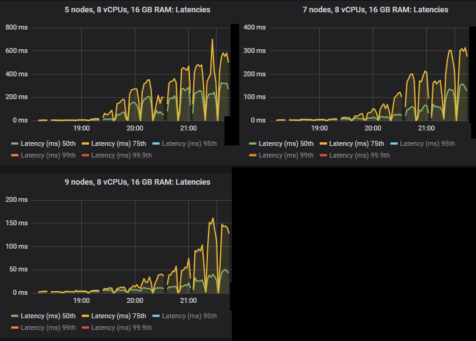Click the tallest yellow peak in 5 nodes graph
This screenshot has width=476, height=341.
pyautogui.click(x=213, y=40)
